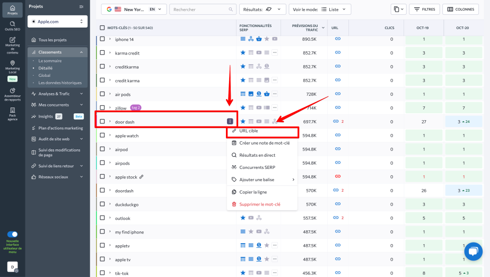The height and width of the screenshot is (277, 490).
Task: Open the Assembleur de rapports icon
Action: 12,91
